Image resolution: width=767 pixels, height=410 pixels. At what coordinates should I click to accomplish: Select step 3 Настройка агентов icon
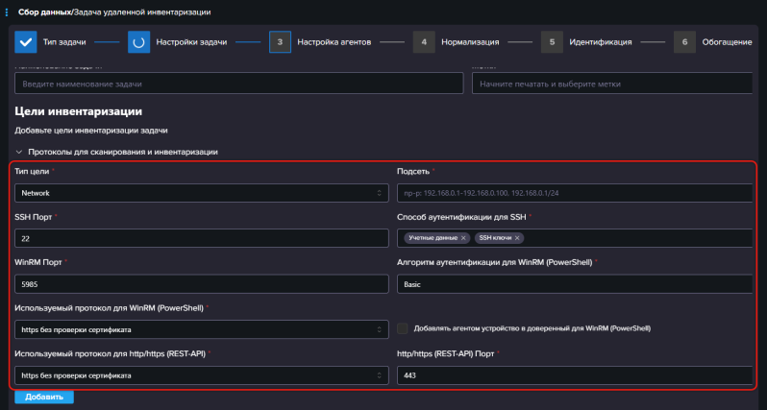(280, 42)
